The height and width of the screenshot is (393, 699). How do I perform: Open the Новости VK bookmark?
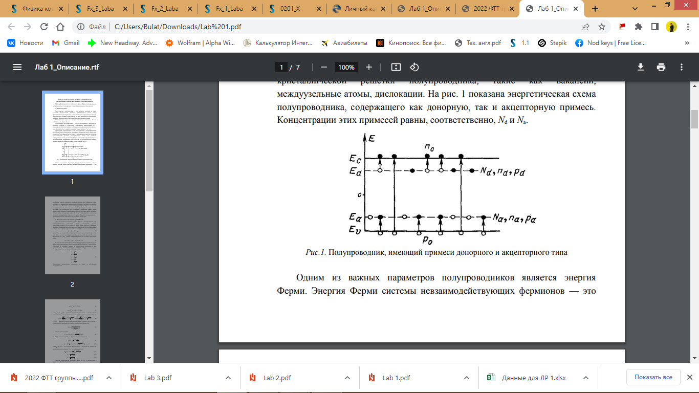point(26,43)
